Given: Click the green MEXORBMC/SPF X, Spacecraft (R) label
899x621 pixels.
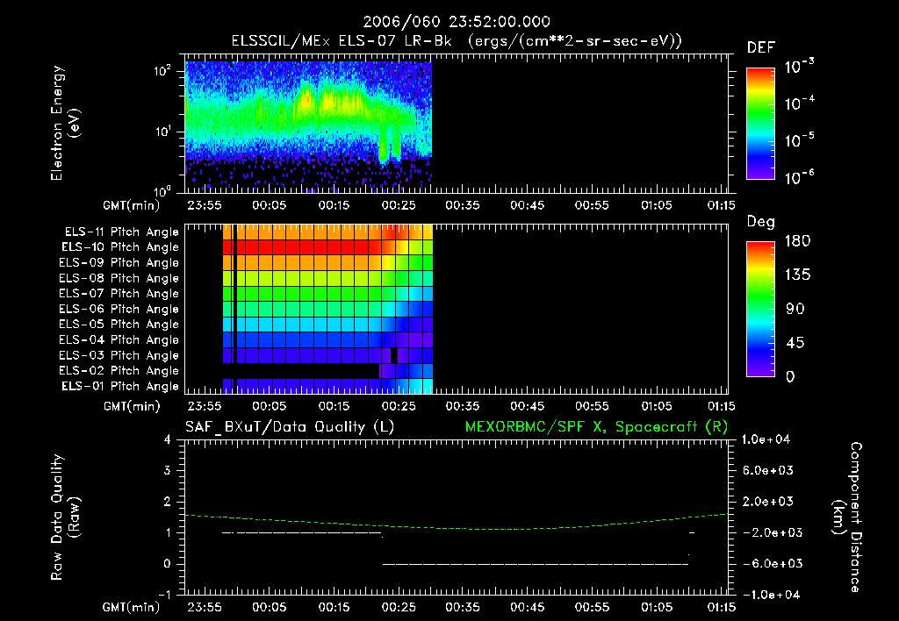Looking at the screenshot, I should [x=596, y=427].
